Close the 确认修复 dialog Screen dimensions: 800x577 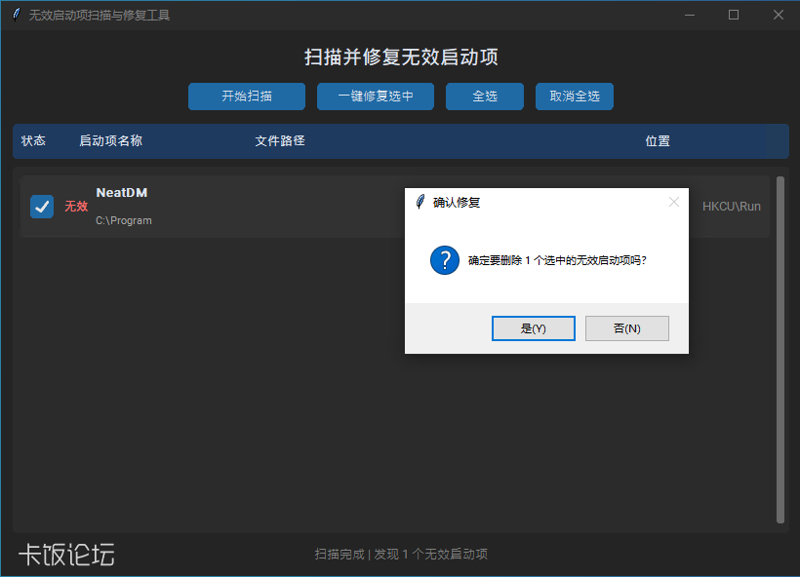(x=674, y=203)
